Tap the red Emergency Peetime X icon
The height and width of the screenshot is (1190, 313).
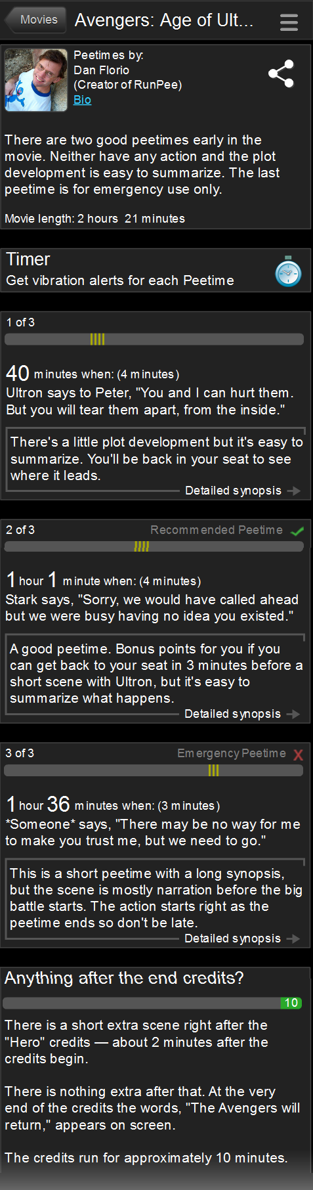coord(299,755)
